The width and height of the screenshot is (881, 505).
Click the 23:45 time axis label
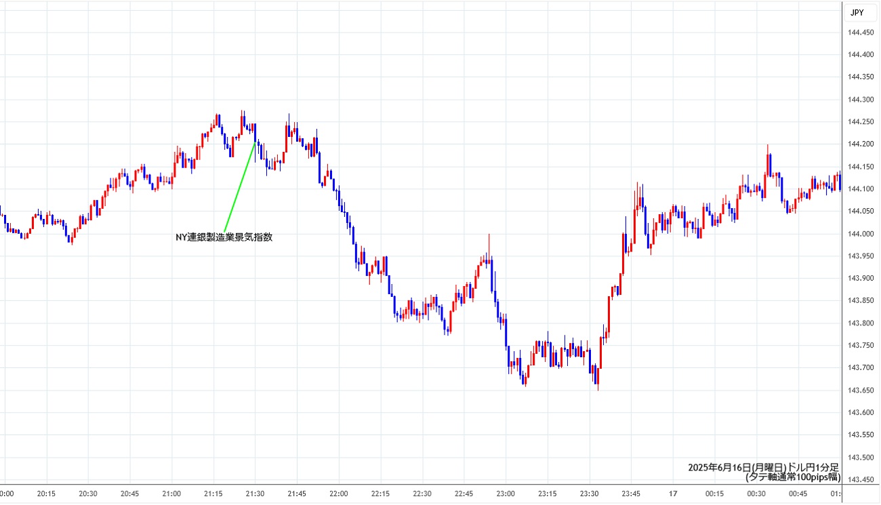pyautogui.click(x=630, y=494)
